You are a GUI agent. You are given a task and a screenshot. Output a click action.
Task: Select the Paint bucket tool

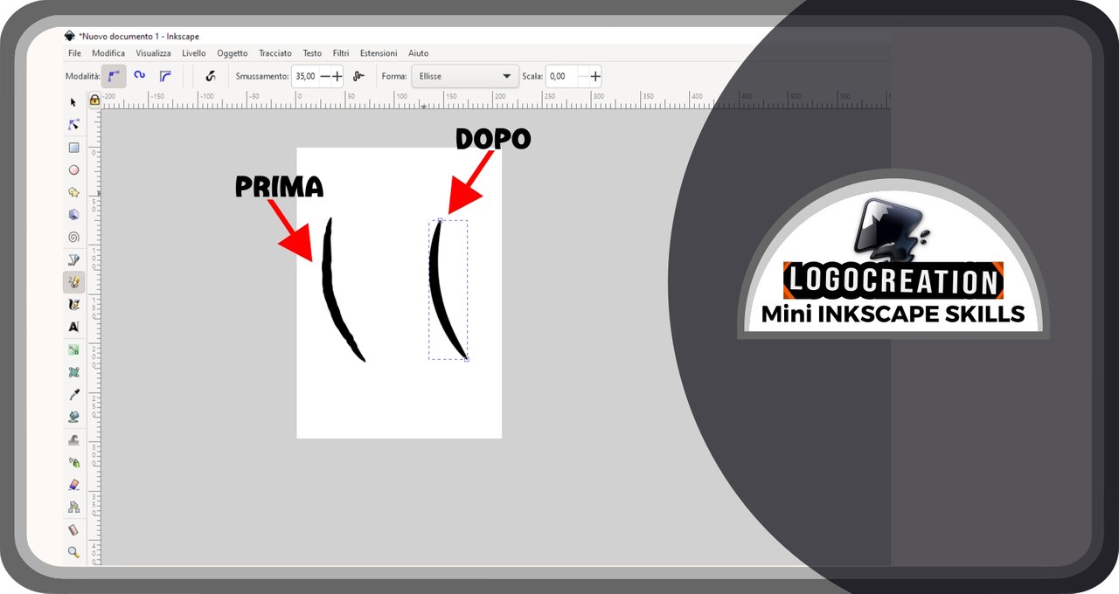tap(73, 417)
